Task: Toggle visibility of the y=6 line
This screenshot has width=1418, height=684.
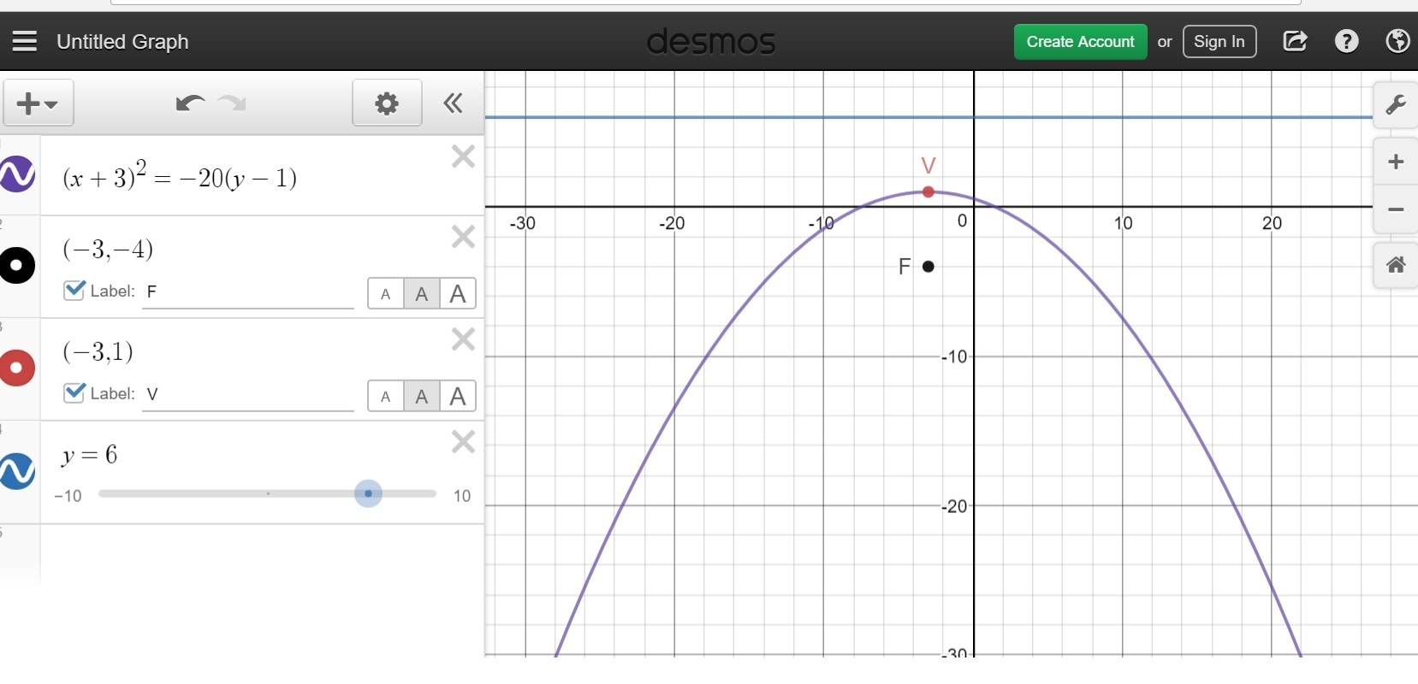Action: 17,471
